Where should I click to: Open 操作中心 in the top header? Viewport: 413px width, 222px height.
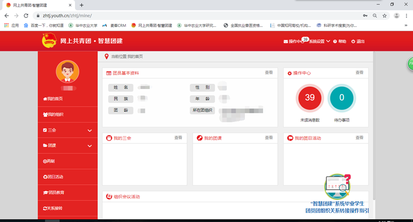(x=294, y=41)
